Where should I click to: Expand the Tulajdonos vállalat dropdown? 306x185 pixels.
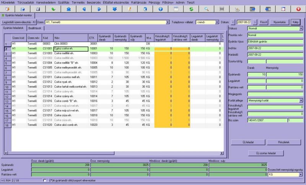coord(217,22)
